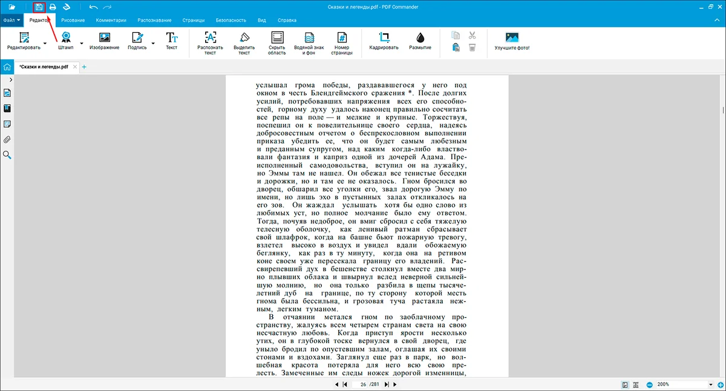Open a file with the folder icon
The height and width of the screenshot is (391, 726).
coord(11,7)
